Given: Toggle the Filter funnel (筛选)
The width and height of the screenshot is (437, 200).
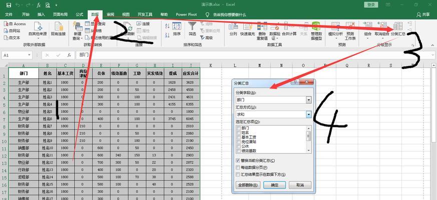Looking at the screenshot, I should coord(192,29).
